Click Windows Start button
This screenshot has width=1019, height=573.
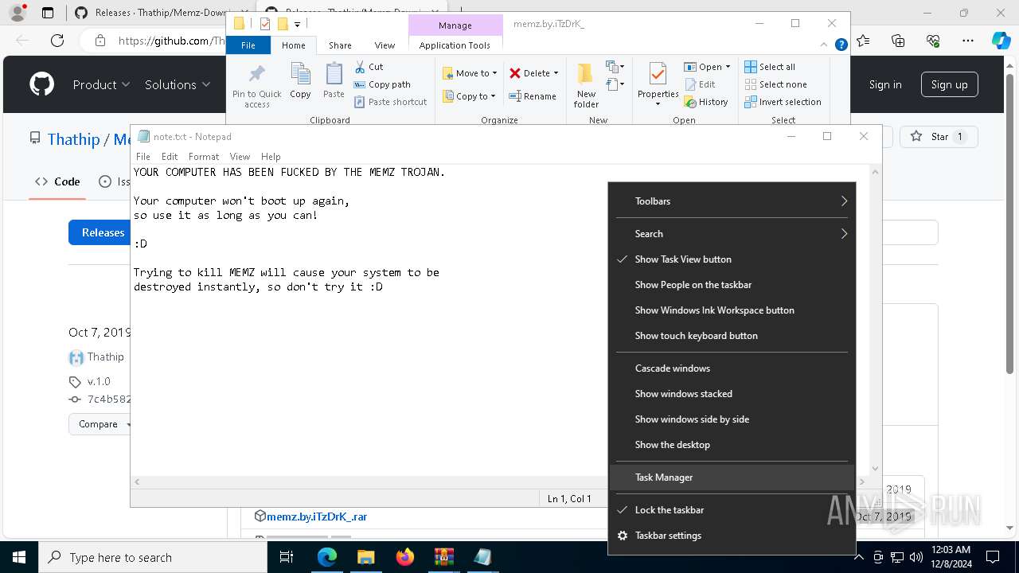click(x=19, y=557)
